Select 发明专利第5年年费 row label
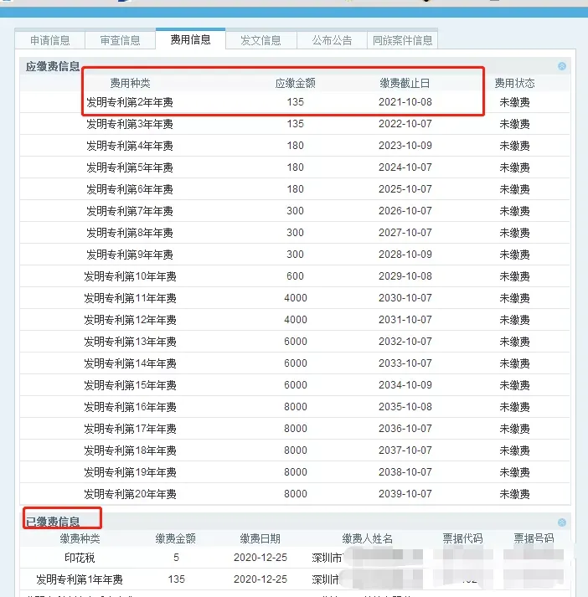588x597 pixels. coord(130,167)
